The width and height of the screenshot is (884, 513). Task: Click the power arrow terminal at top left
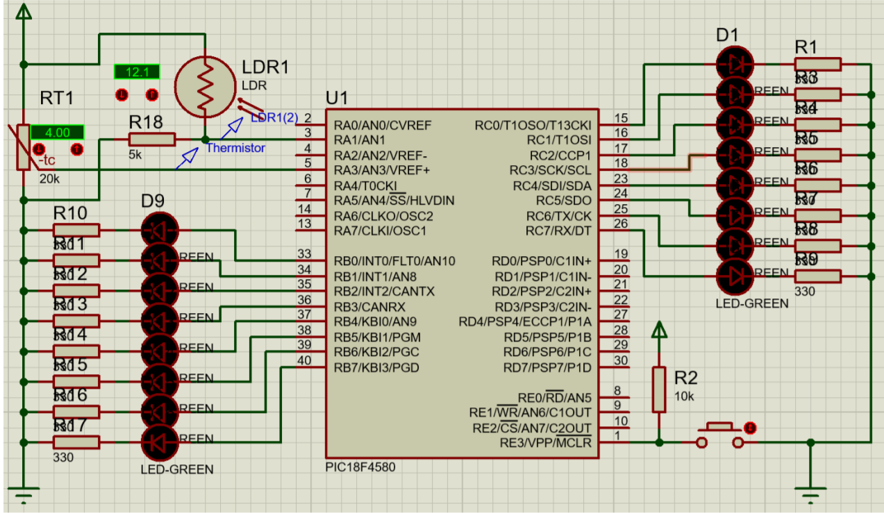pyautogui.click(x=23, y=12)
